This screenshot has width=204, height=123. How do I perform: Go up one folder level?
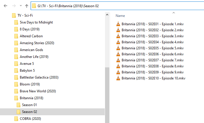click(x=27, y=6)
